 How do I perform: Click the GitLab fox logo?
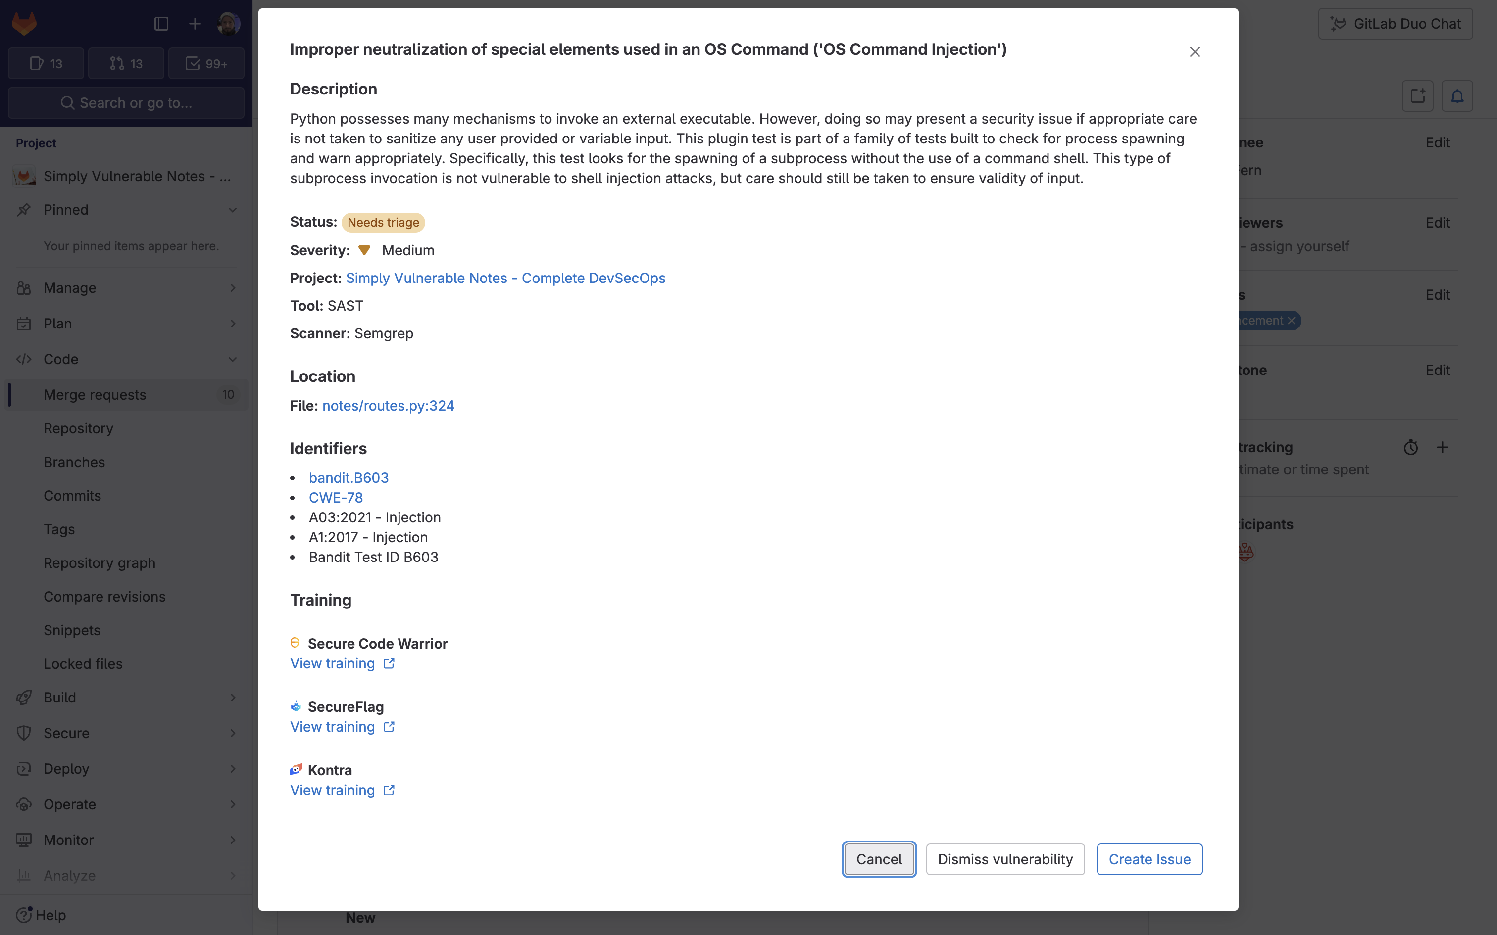point(23,24)
